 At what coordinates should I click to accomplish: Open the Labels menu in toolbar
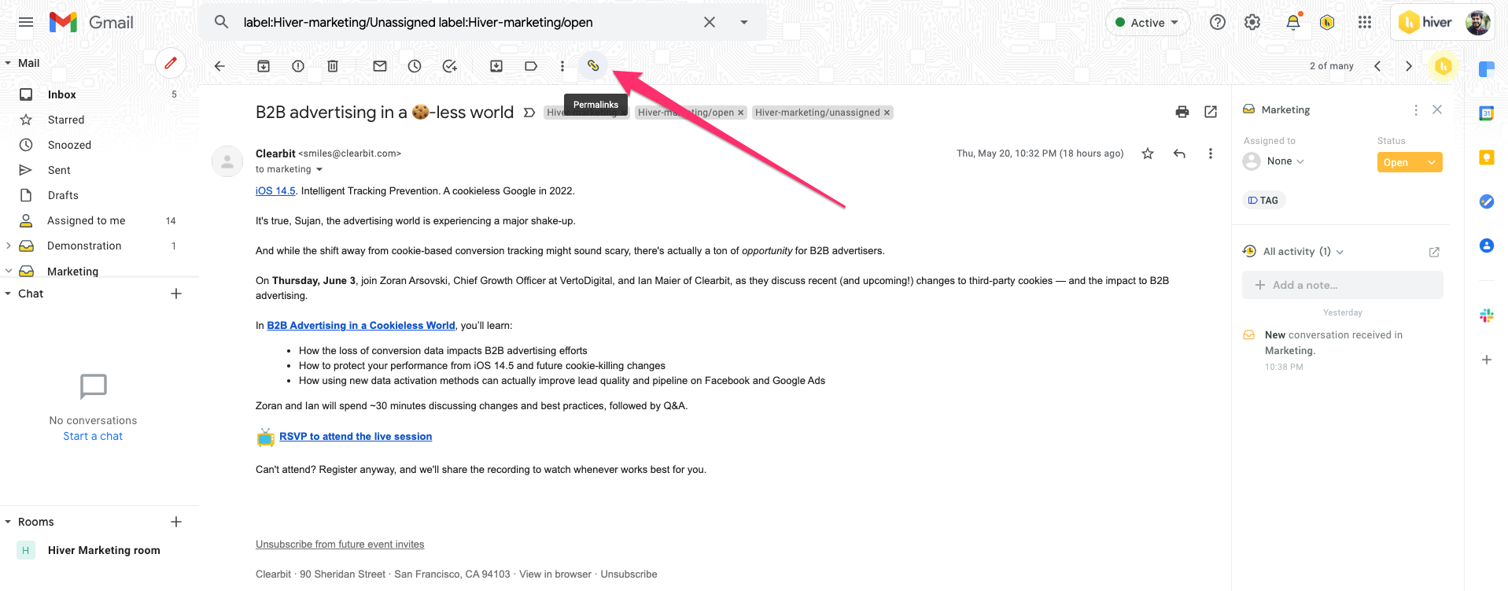(531, 66)
